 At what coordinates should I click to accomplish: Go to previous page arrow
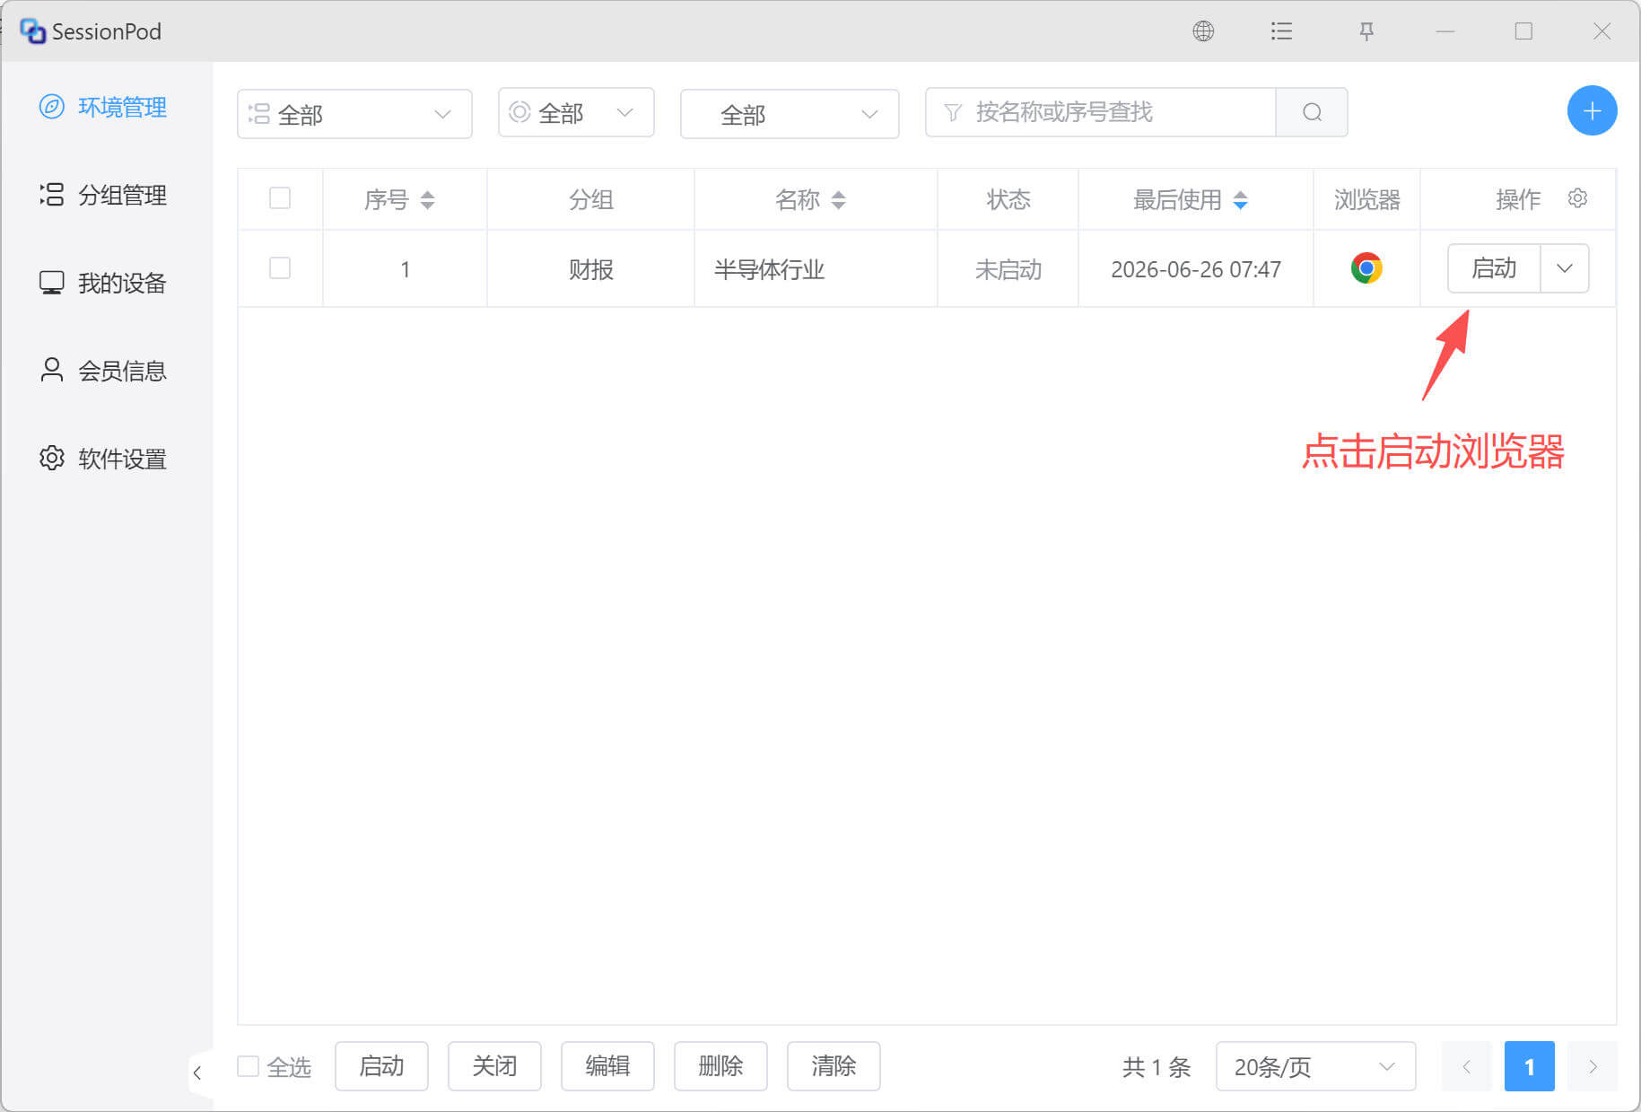1466,1066
